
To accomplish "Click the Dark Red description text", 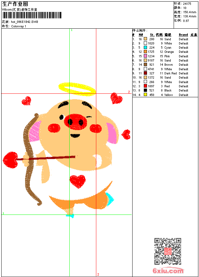I will (170, 73).
